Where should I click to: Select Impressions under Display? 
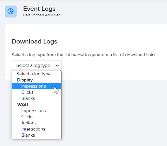tap(37, 86)
